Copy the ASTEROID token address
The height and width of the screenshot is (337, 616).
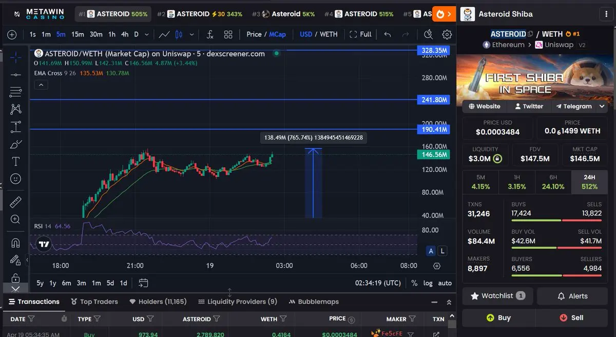click(x=530, y=34)
